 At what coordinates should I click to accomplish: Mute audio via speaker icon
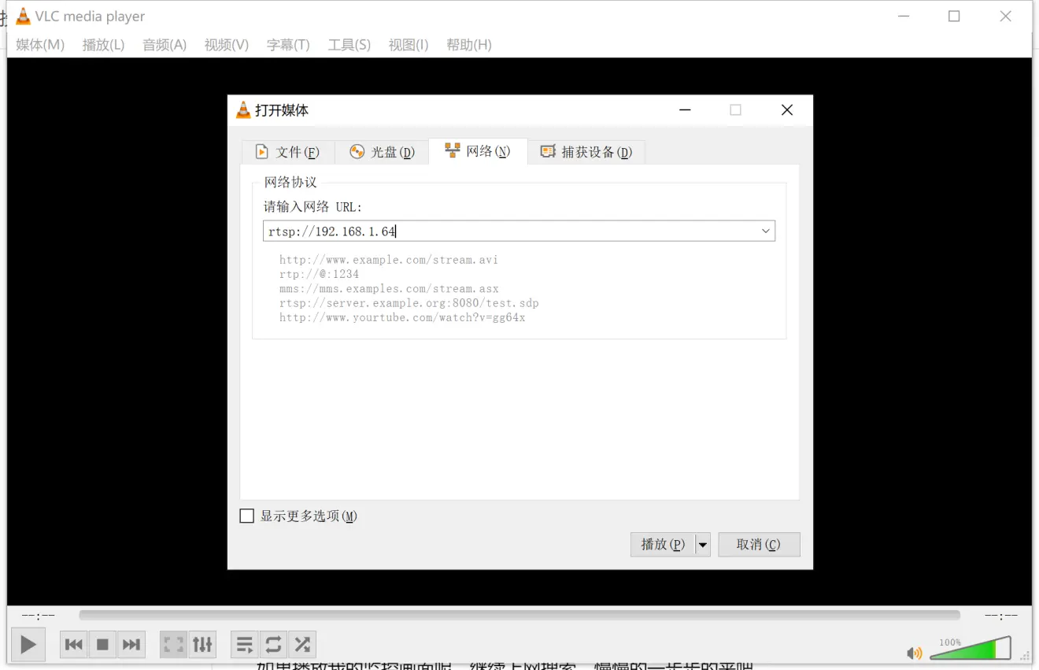(914, 653)
